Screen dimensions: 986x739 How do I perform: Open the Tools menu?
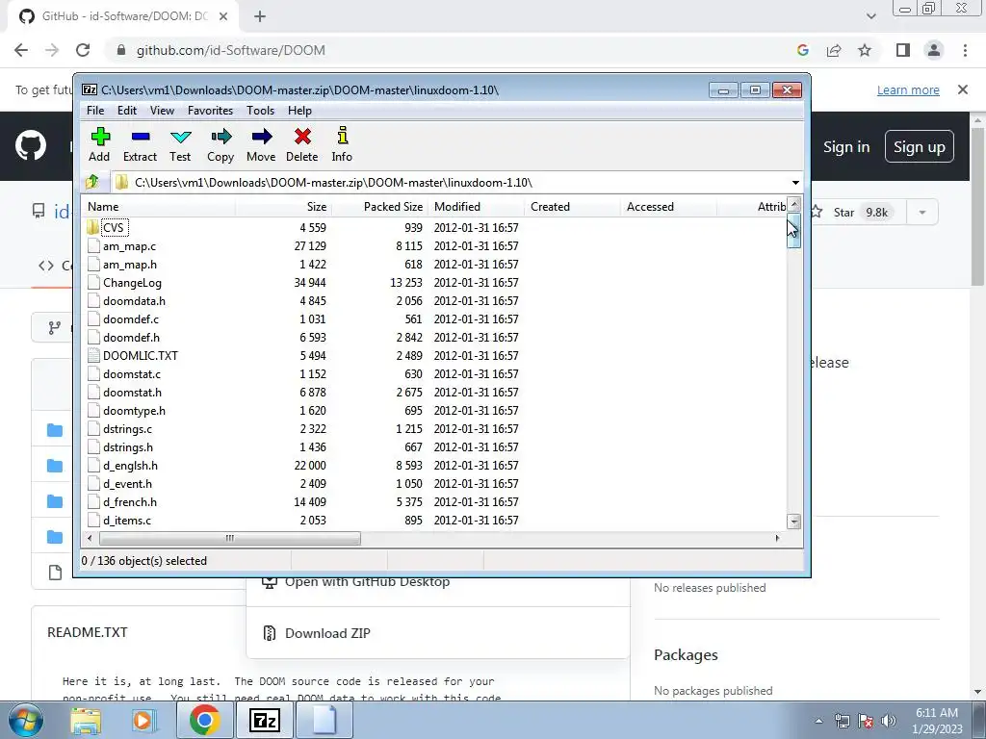click(260, 111)
